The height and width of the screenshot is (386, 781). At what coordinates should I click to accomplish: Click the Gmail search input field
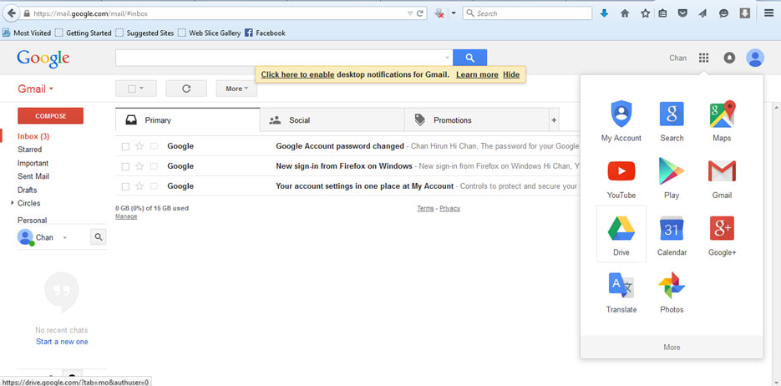pyautogui.click(x=284, y=58)
